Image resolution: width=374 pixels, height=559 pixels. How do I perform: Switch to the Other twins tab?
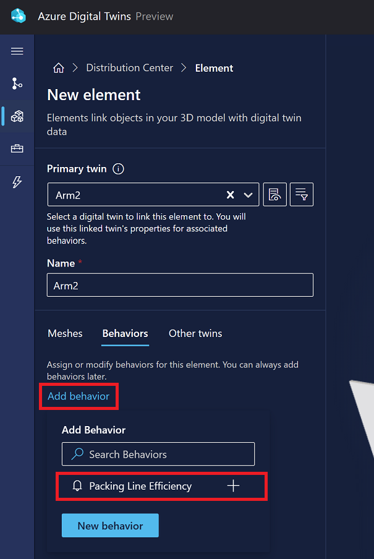pos(195,333)
